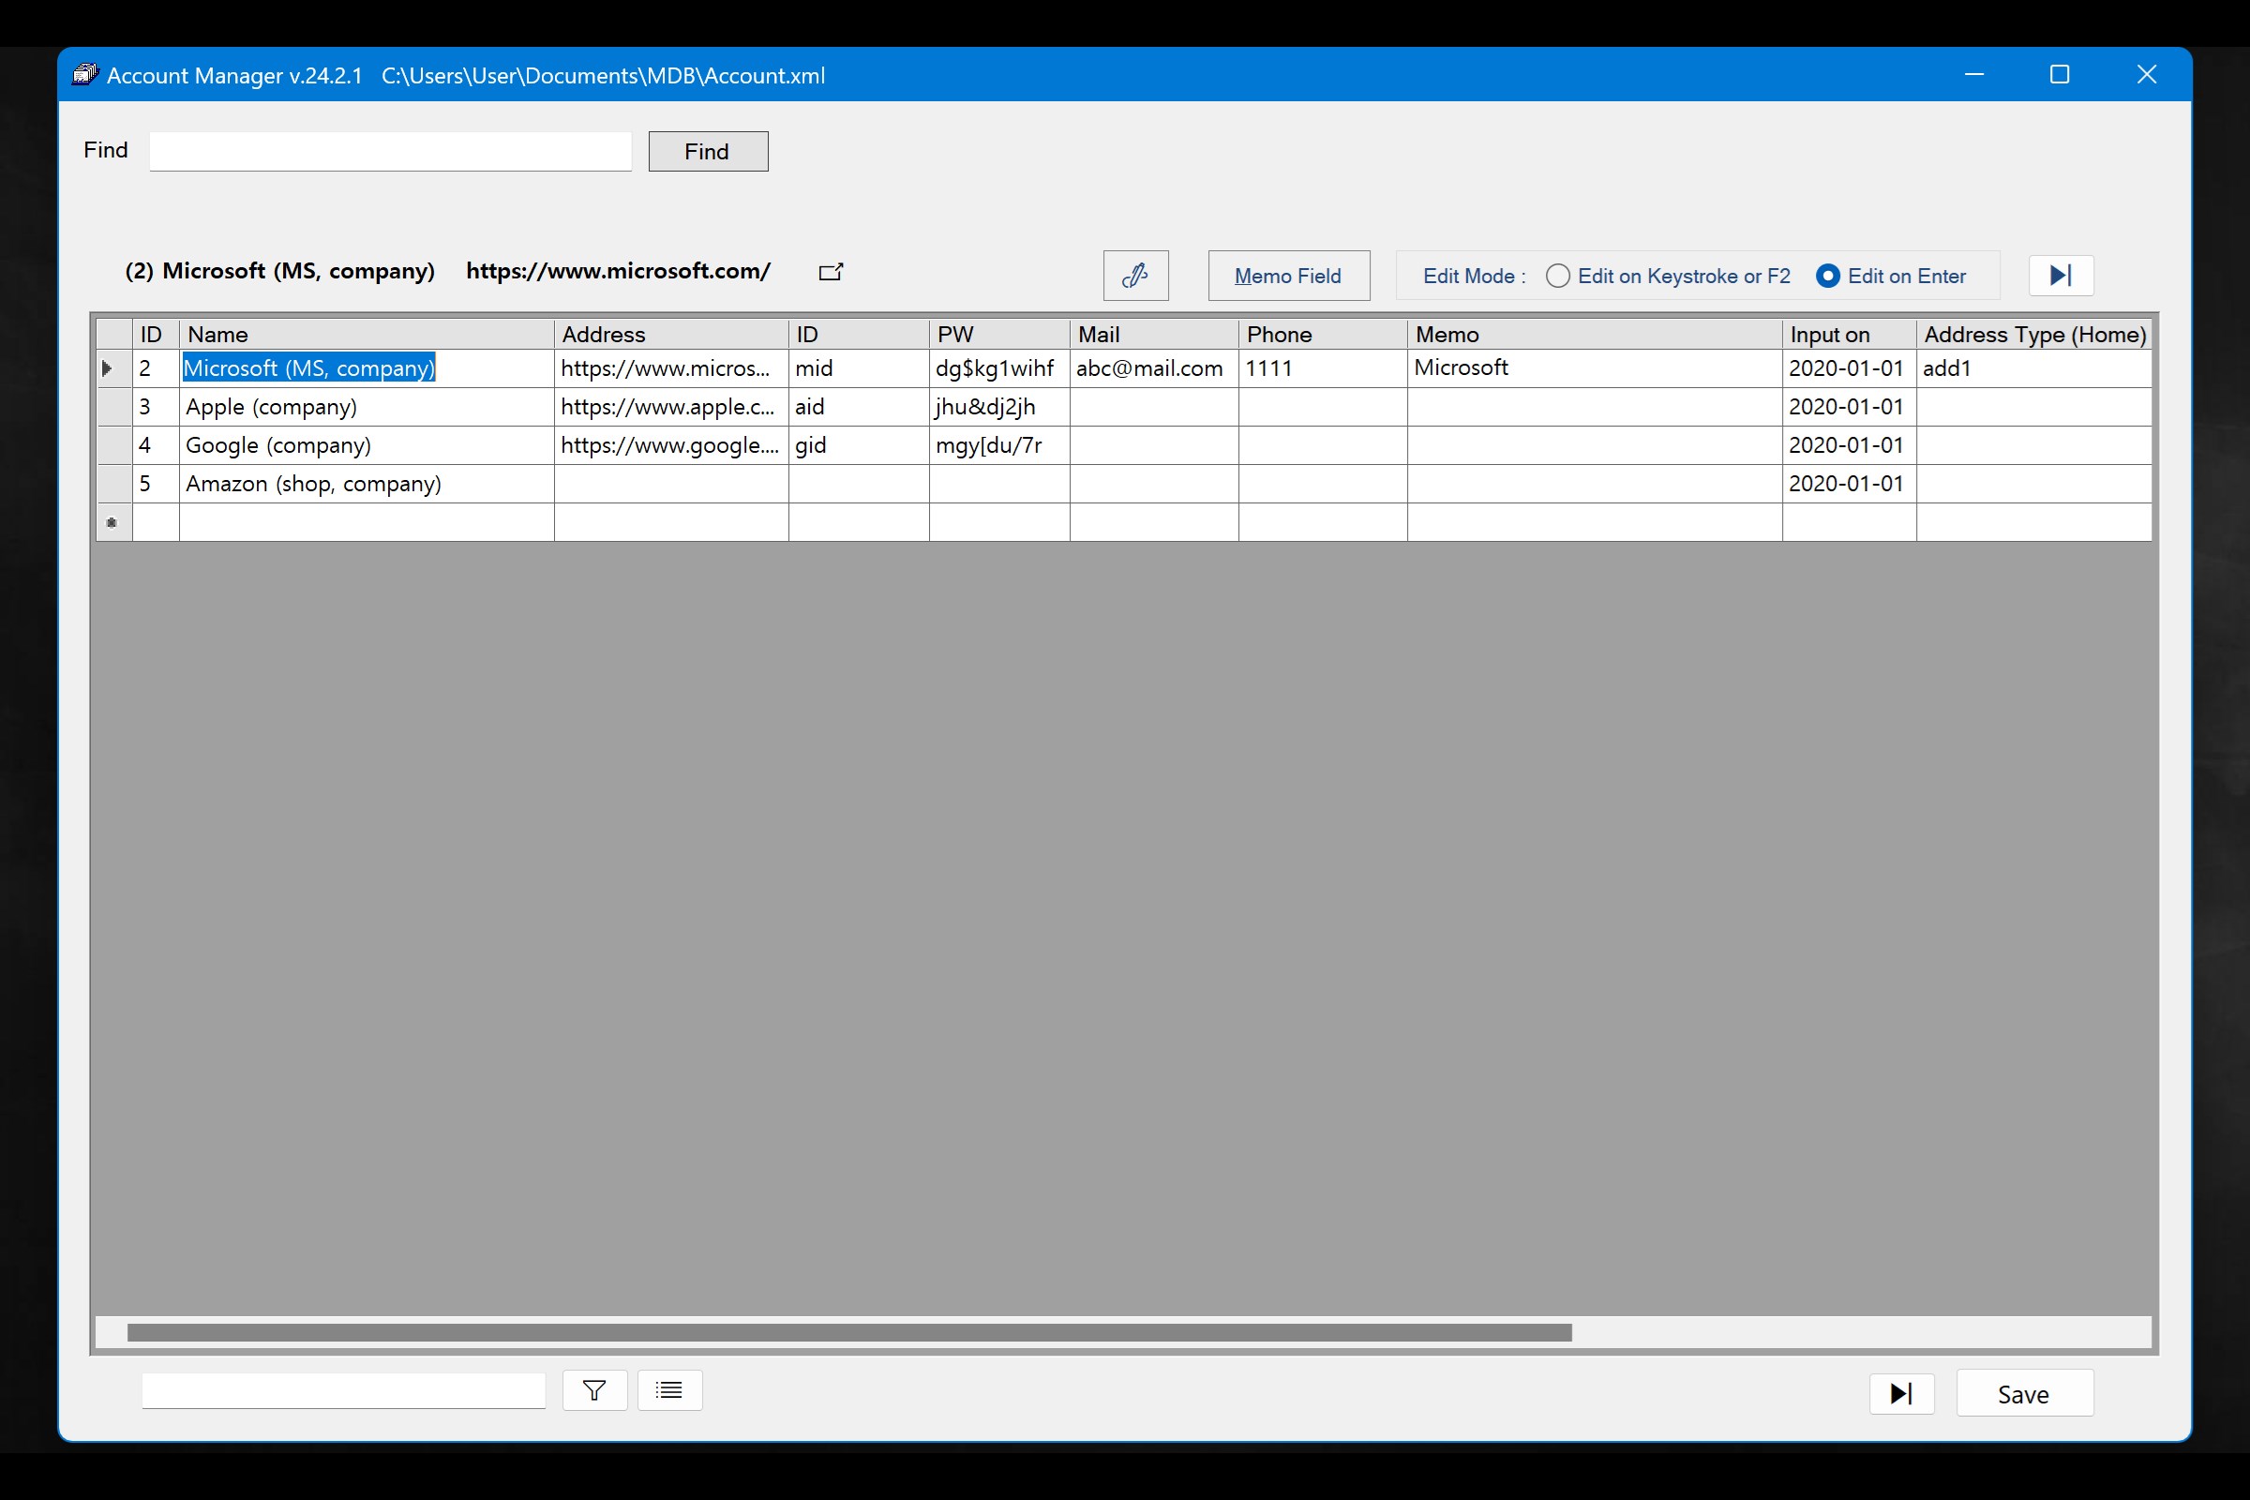Image resolution: width=2250 pixels, height=1500 pixels.
Task: Click the row header for Google row
Action: coord(113,444)
